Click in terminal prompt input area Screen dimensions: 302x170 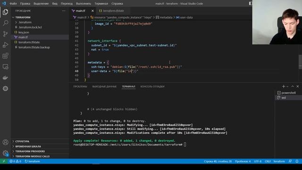pos(185,144)
